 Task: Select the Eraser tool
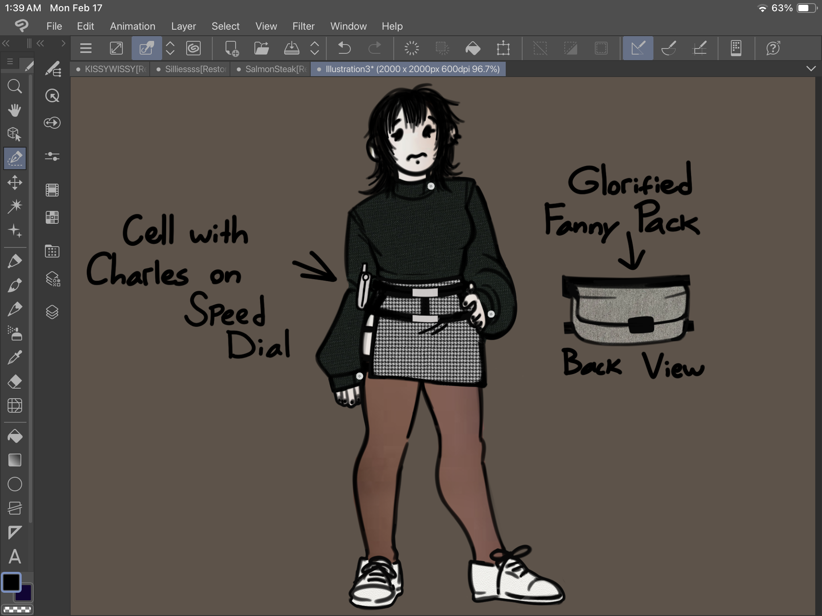(15, 381)
